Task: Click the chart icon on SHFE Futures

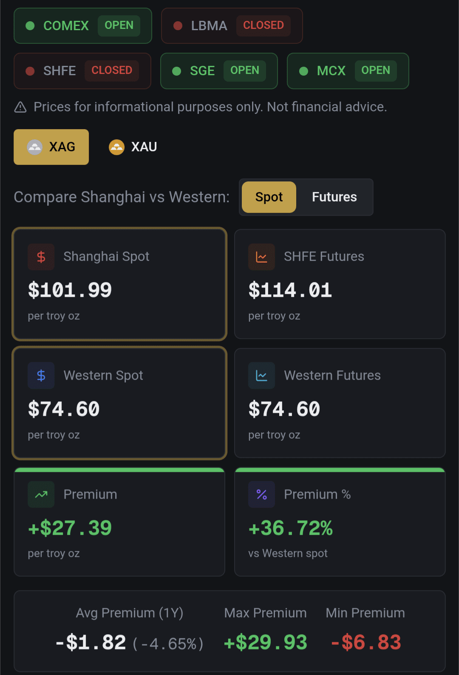Action: coord(261,257)
